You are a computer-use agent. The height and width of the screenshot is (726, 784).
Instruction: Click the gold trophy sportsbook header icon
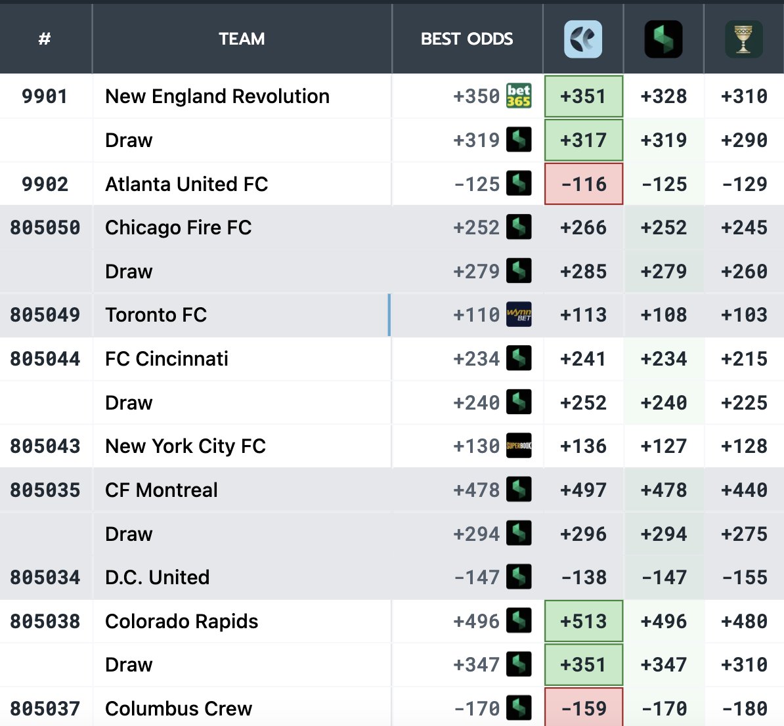click(744, 39)
